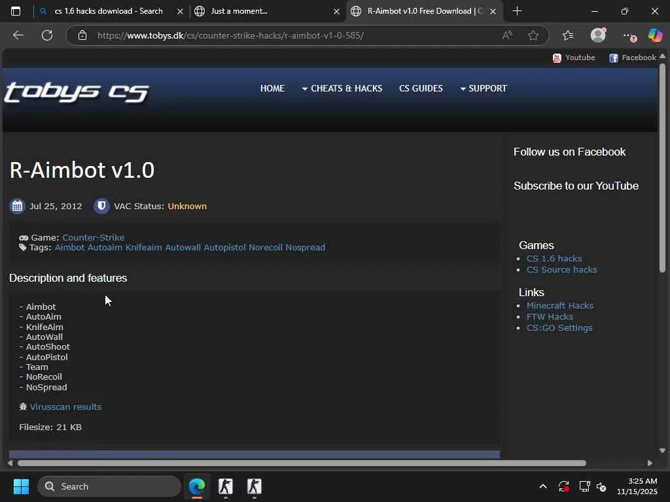The height and width of the screenshot is (502, 670).
Task: Click the Subscribe to our YouTube heading
Action: (x=576, y=186)
